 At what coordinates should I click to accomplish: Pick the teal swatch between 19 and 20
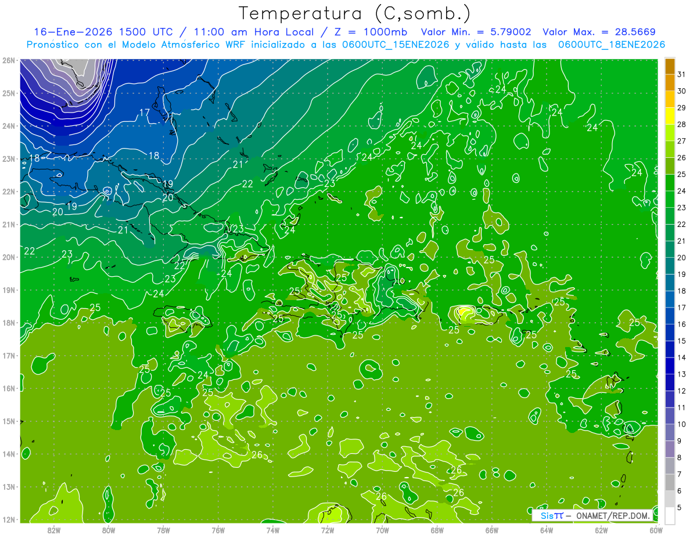[670, 266]
